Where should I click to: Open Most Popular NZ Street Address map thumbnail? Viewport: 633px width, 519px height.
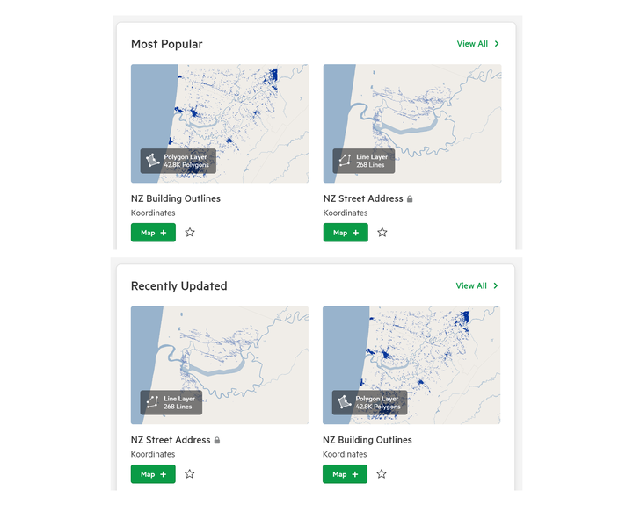coord(412,124)
